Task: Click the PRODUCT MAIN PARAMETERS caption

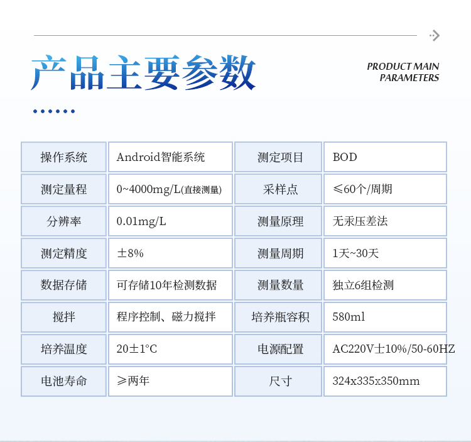Action: [x=403, y=72]
